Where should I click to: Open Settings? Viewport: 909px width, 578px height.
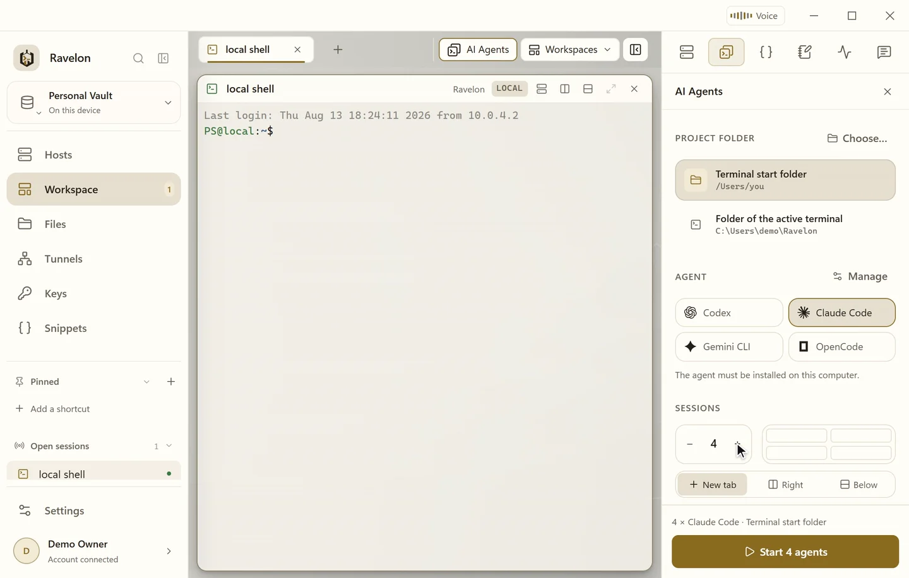pyautogui.click(x=93, y=510)
